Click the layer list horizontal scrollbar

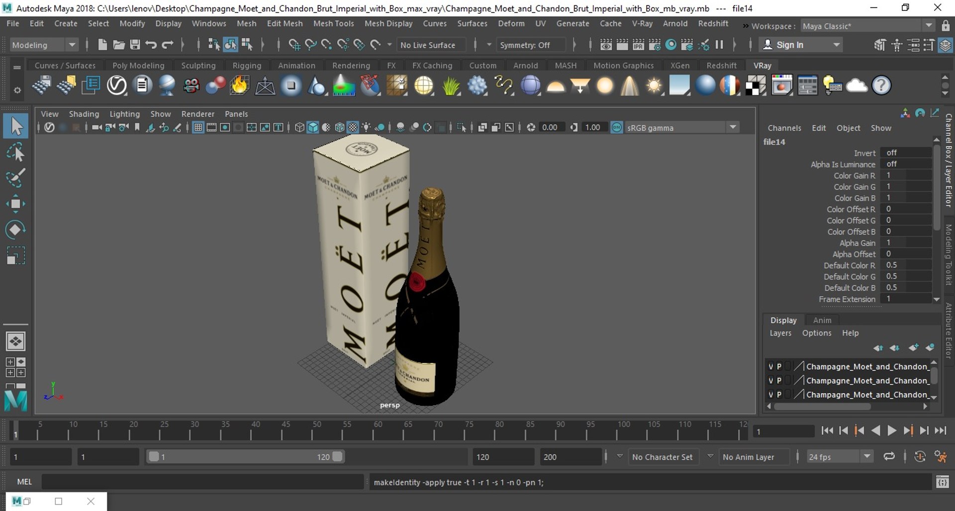pyautogui.click(x=822, y=406)
